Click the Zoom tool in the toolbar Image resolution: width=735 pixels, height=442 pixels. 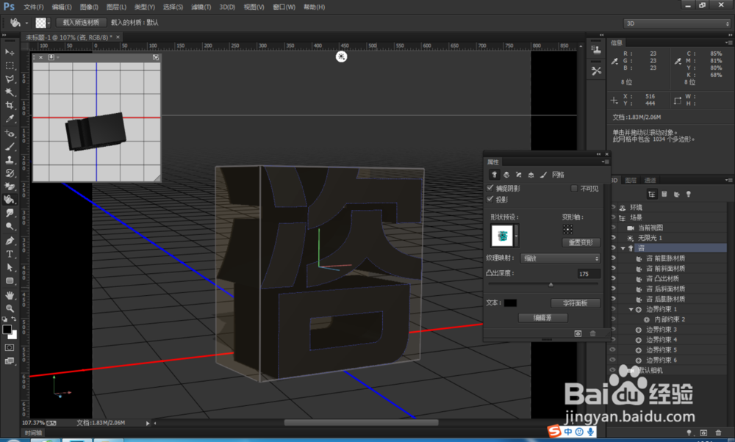click(10, 308)
